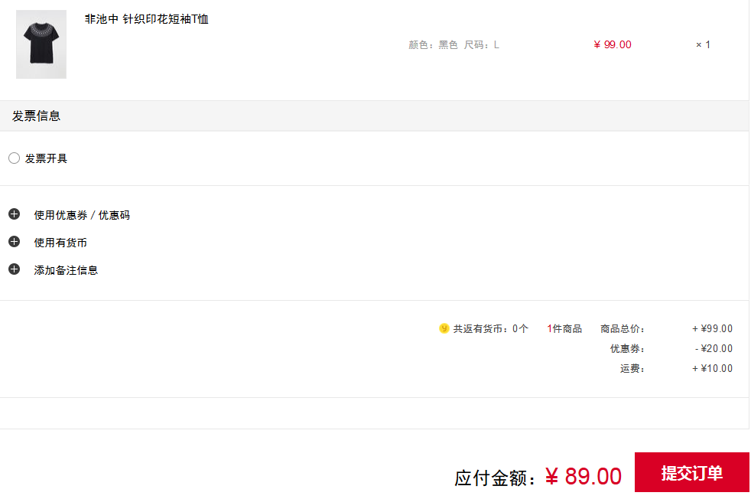The width and height of the screenshot is (751, 499).
Task: Expand the plus icon beside 使用有货币
Action: click(15, 242)
